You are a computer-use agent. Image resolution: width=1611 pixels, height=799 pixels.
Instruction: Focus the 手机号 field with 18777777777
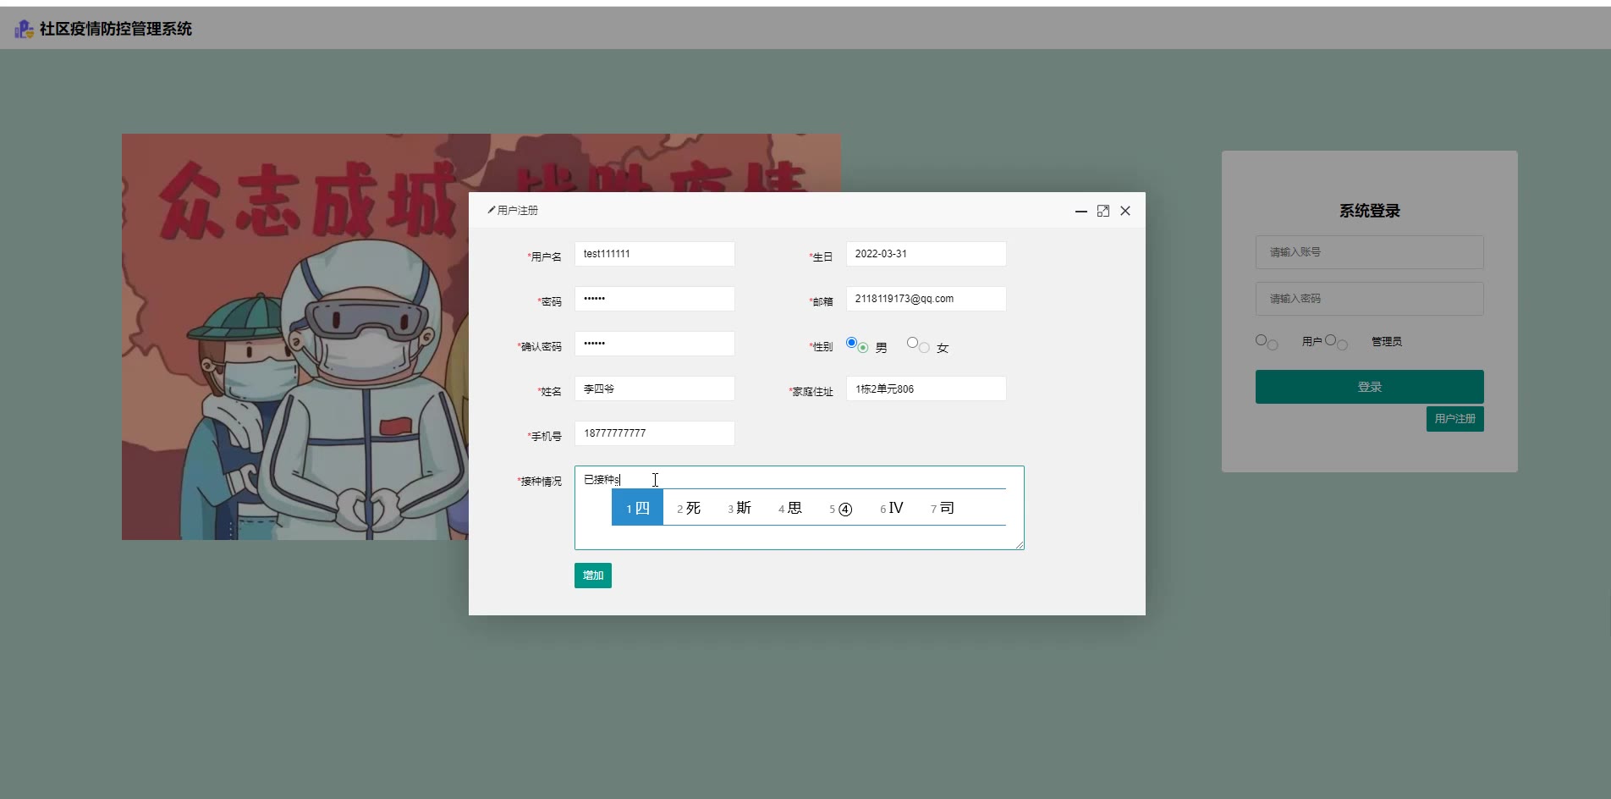(x=655, y=433)
